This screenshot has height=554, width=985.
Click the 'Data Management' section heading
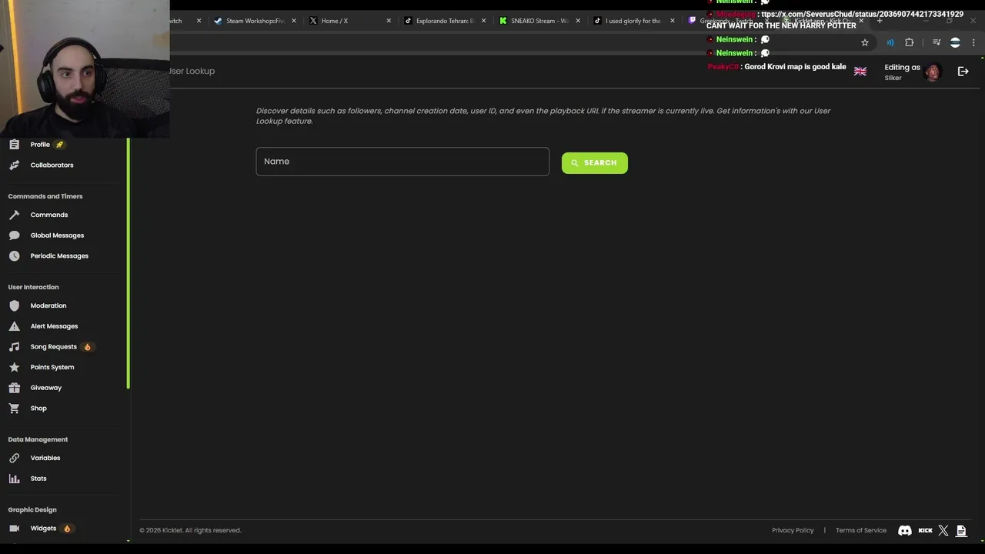click(x=38, y=439)
